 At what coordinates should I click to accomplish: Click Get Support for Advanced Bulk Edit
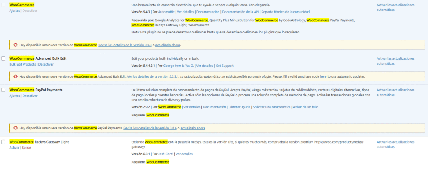(224, 66)
